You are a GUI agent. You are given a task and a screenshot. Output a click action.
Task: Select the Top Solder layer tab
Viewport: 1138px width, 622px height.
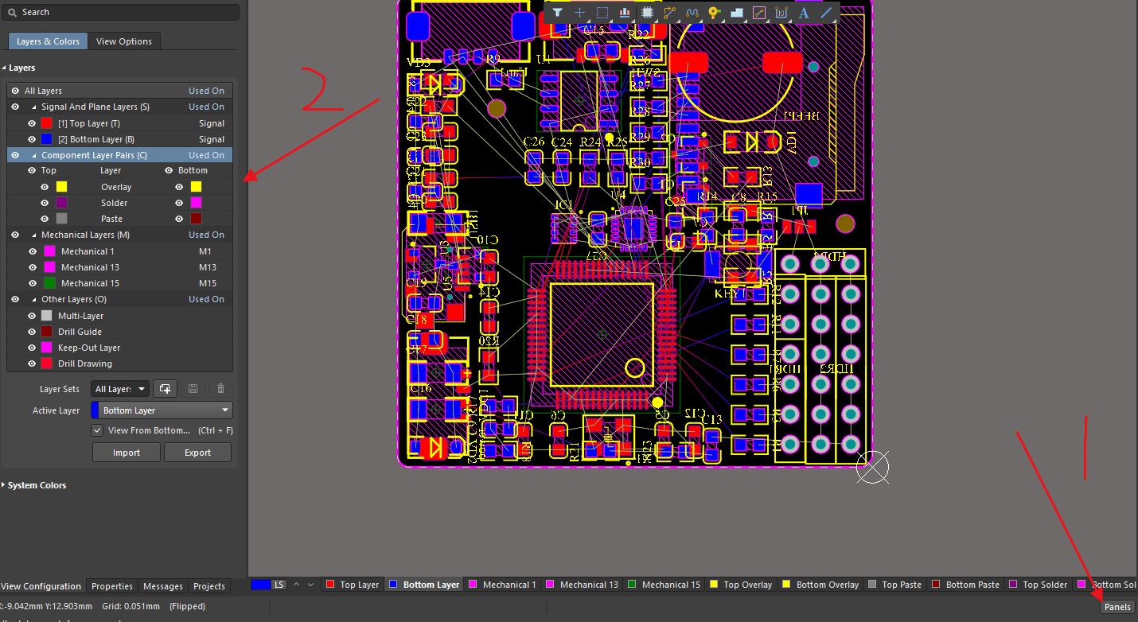pyautogui.click(x=1038, y=585)
